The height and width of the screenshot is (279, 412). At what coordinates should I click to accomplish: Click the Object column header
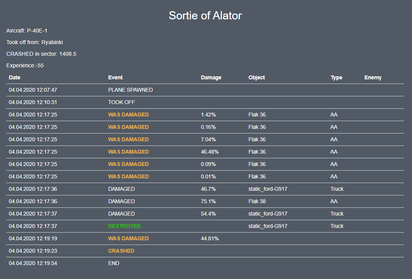tap(257, 77)
